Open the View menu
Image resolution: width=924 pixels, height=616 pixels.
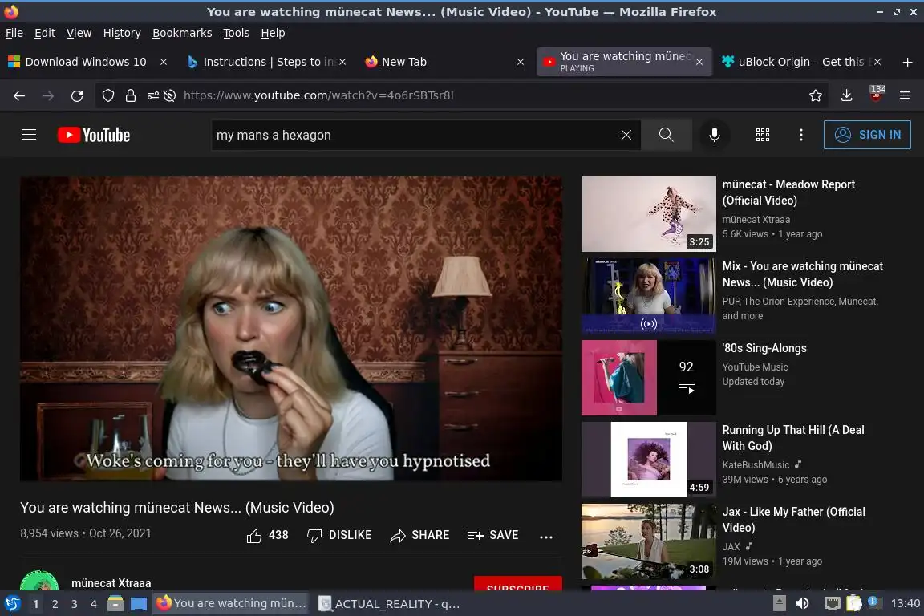coord(79,33)
